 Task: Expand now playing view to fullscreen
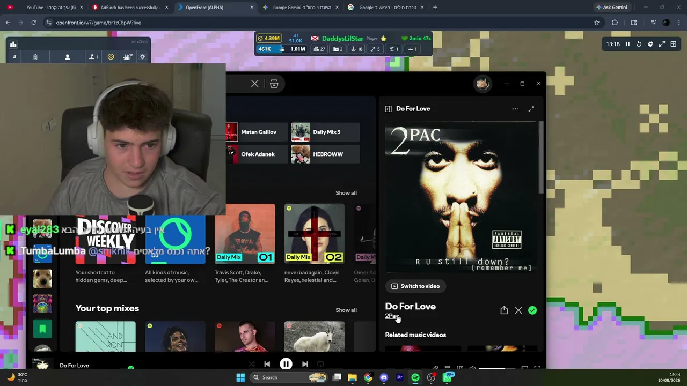pyautogui.click(x=531, y=109)
